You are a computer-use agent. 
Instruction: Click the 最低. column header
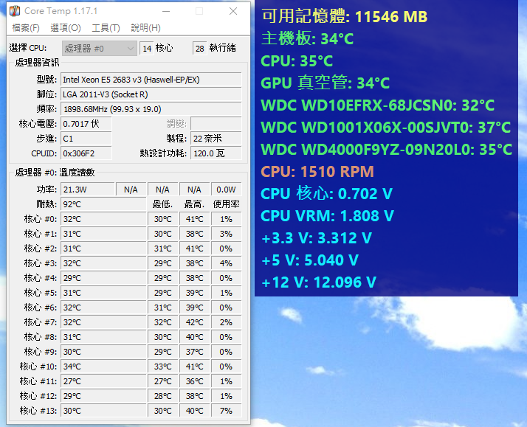point(162,204)
